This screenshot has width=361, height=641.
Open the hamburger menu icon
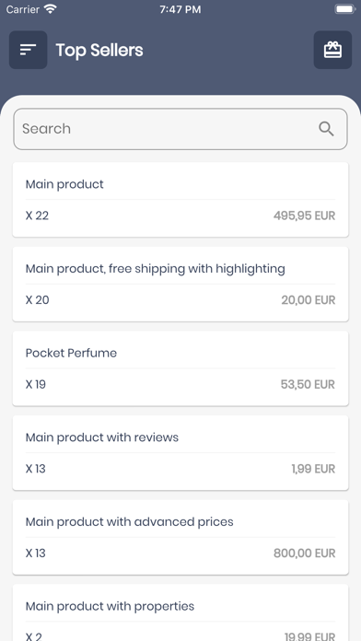[29, 50]
